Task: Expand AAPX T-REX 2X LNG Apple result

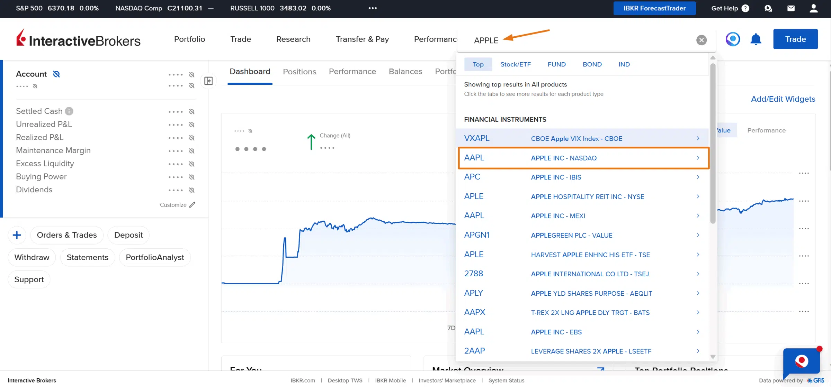Action: [698, 313]
